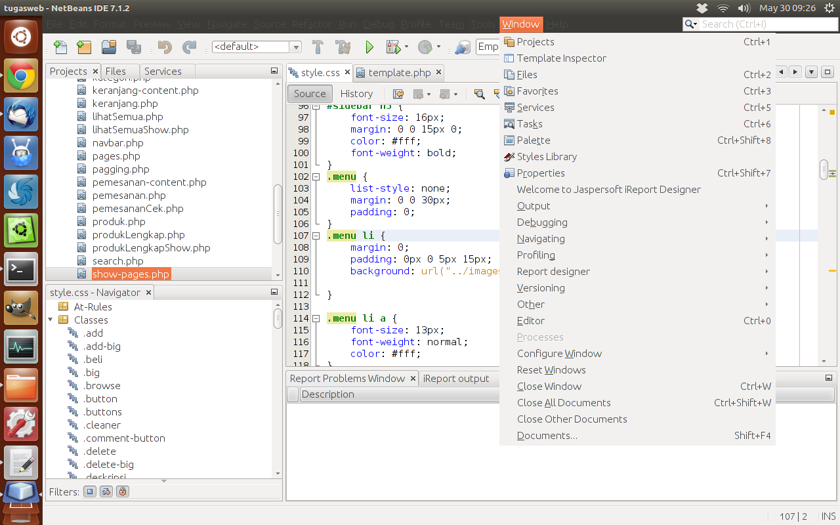The height and width of the screenshot is (525, 840).
Task: Create a new file with the New File icon
Action: click(60, 47)
